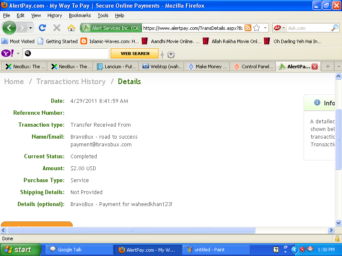
Task: Open the Islamic-Waves.com bookmark
Action: coord(110,41)
